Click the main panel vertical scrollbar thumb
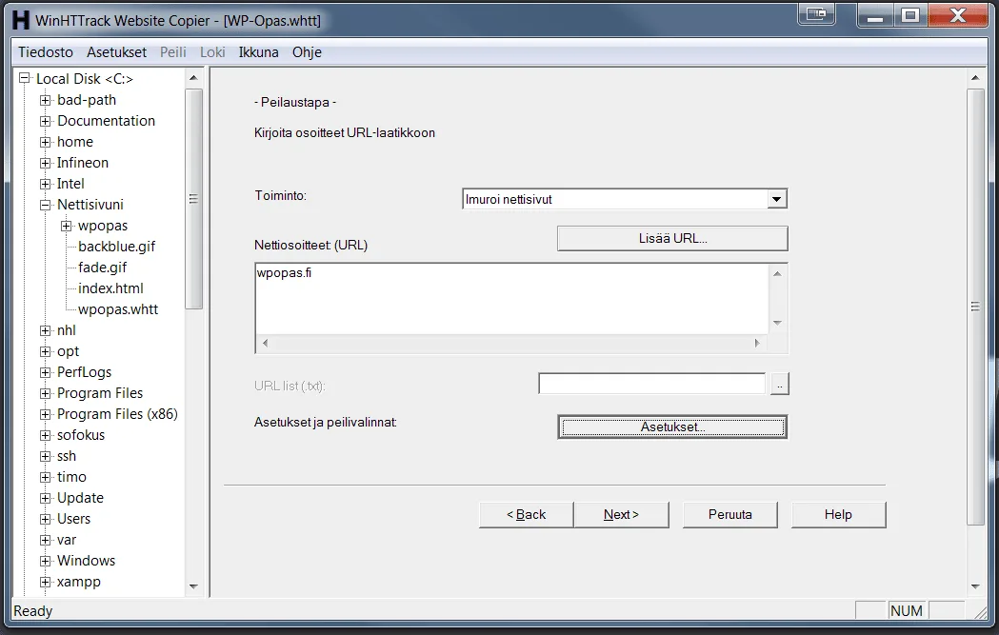The width and height of the screenshot is (999, 635). pyautogui.click(x=975, y=307)
